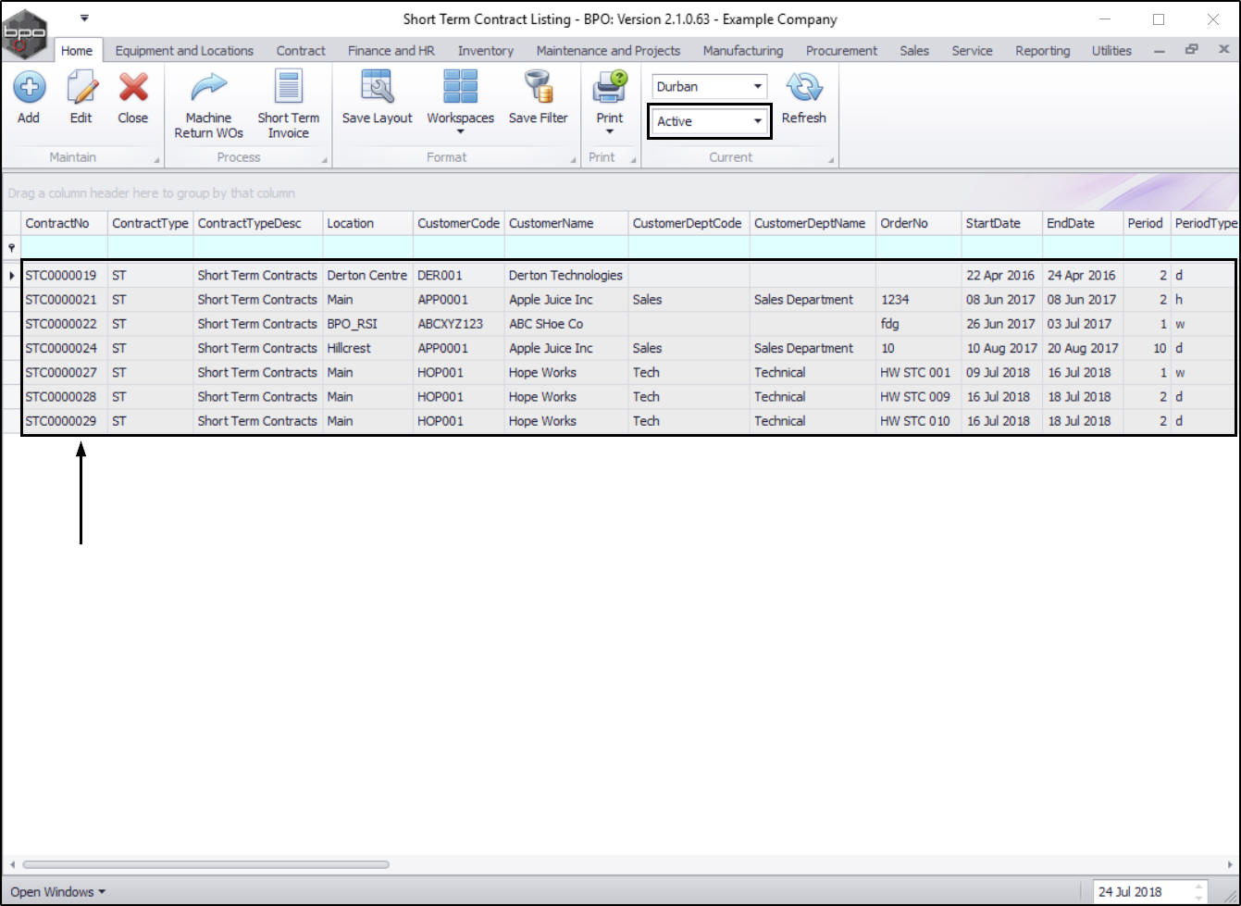Click the ContractNo filter row cell
This screenshot has width=1241, height=906.
point(65,247)
